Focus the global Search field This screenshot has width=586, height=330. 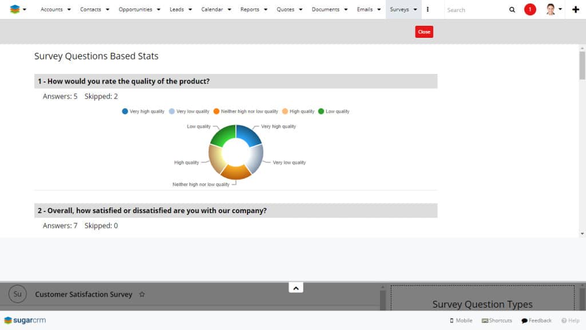476,10
